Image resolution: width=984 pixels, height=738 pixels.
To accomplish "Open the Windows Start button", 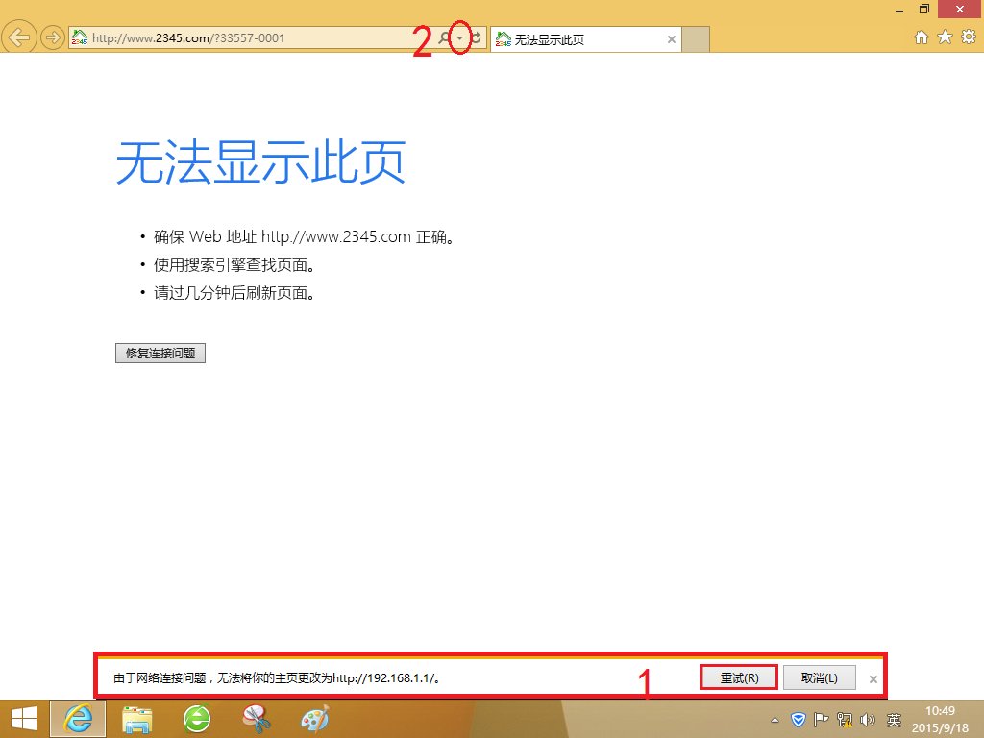I will 23,718.
